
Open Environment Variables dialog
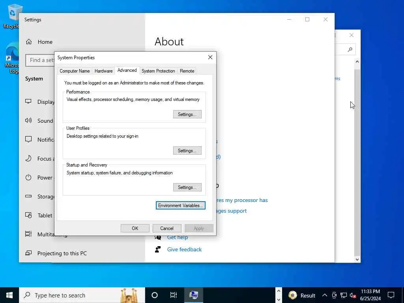pyautogui.click(x=180, y=205)
